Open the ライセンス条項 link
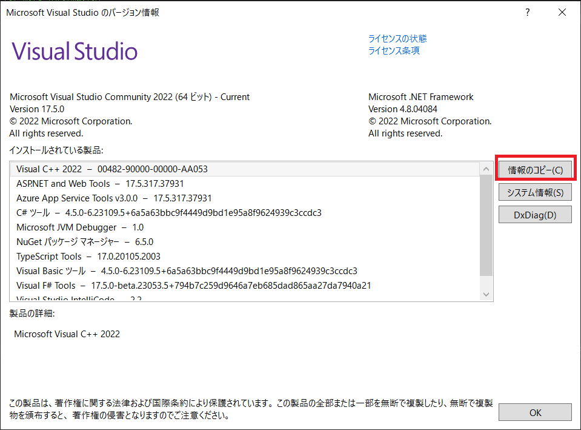Screen dimensions: 581x430 [x=394, y=51]
